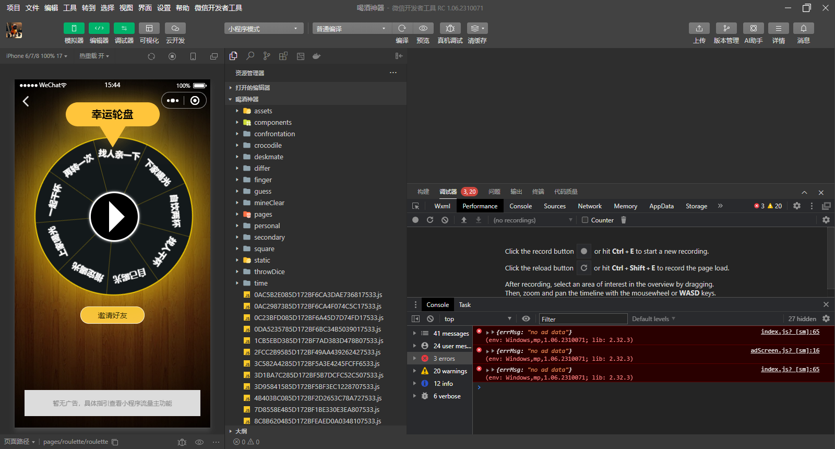
Task: Open the index.js?[sm]:65 source link
Action: tap(790, 332)
